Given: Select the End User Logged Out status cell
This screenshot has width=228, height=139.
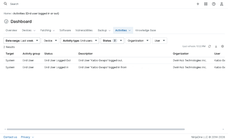Looking at the screenshot, I should click(57, 61).
